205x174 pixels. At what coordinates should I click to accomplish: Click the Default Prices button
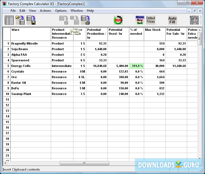pos(151,20)
